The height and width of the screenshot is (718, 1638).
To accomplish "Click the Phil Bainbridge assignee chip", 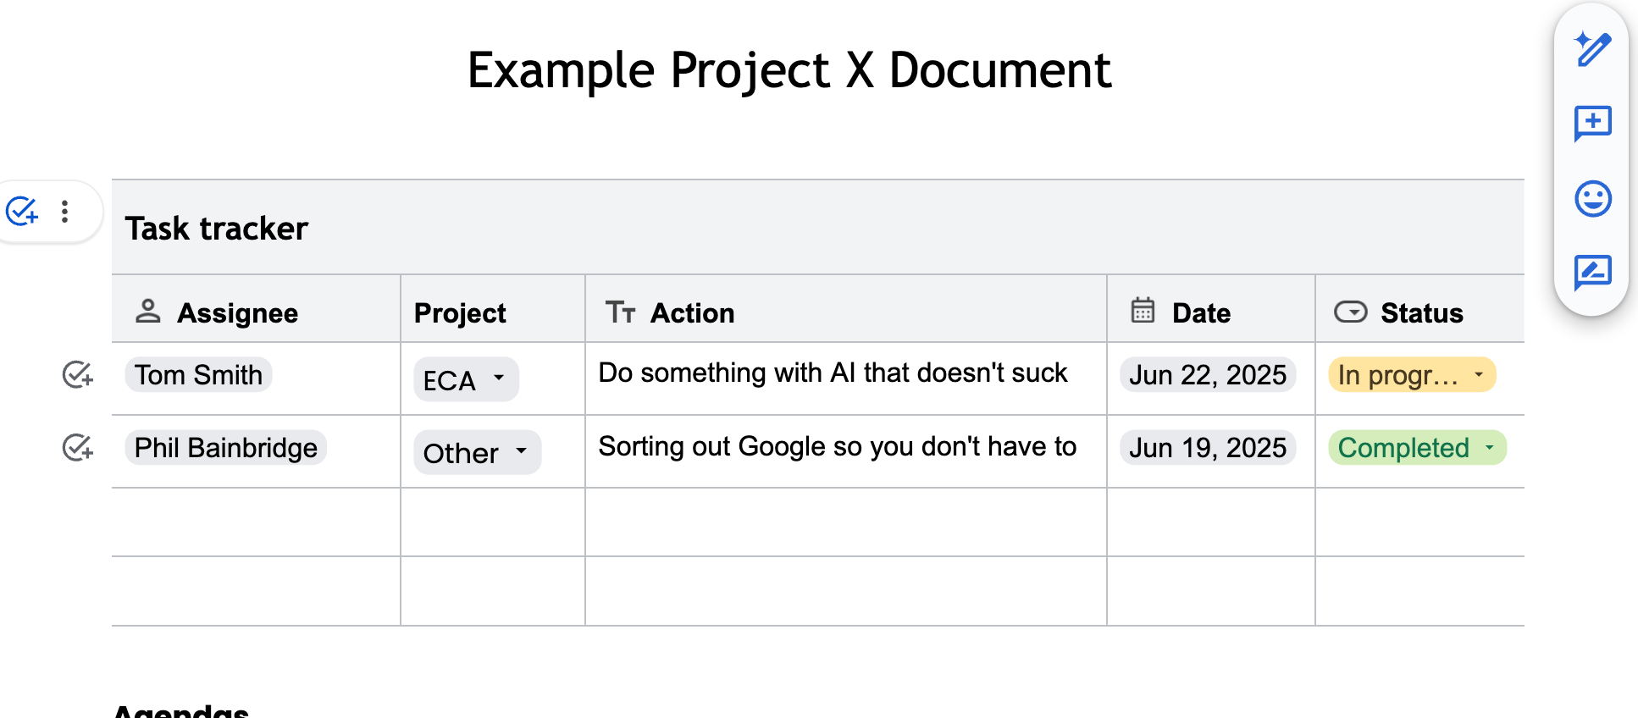I will pyautogui.click(x=225, y=448).
